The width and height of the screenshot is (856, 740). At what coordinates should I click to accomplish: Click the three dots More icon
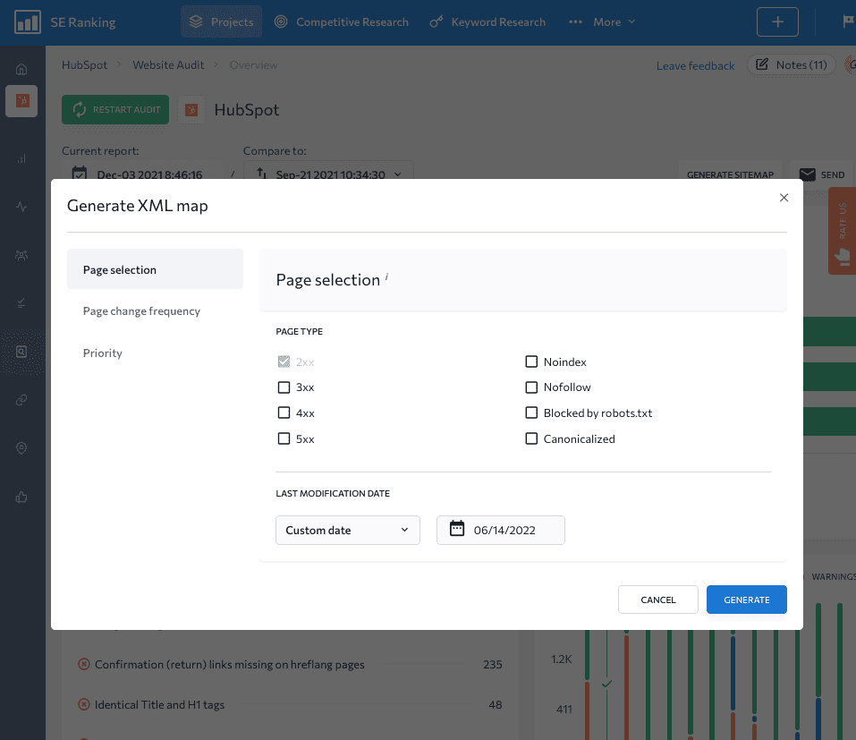(x=575, y=21)
